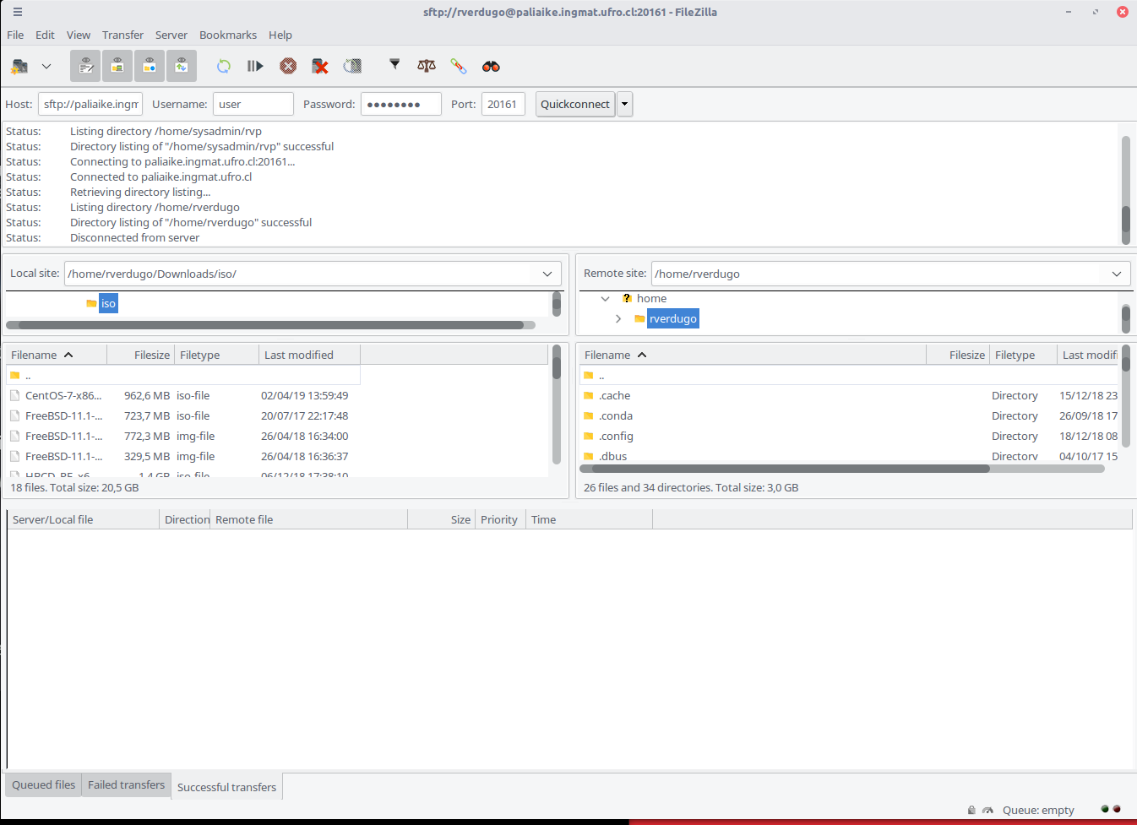
Task: Click the process queue icon
Action: tap(255, 66)
